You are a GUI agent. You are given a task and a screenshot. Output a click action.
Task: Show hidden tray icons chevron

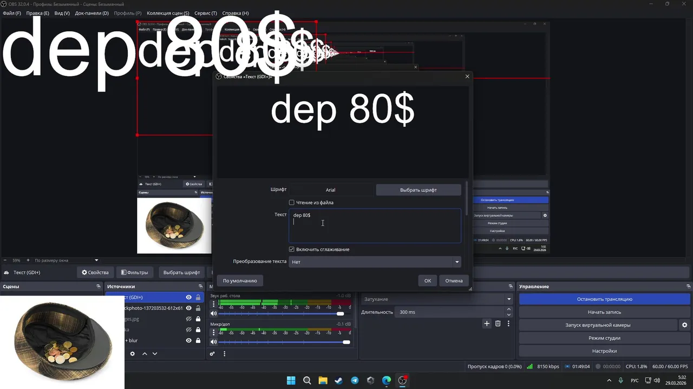tap(609, 380)
